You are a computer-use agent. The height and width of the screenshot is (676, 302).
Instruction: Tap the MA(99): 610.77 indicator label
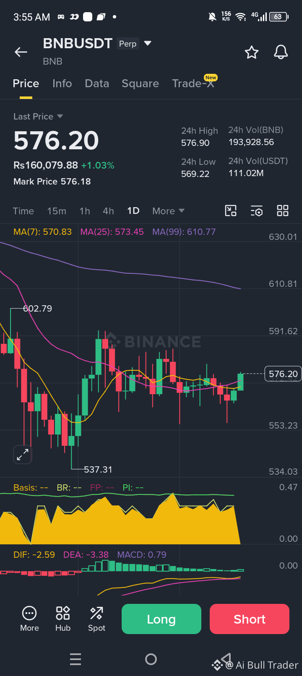point(184,232)
